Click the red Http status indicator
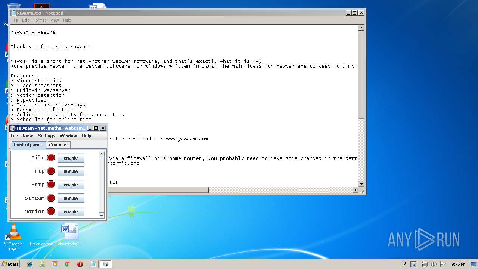The height and width of the screenshot is (269, 478). click(x=51, y=185)
